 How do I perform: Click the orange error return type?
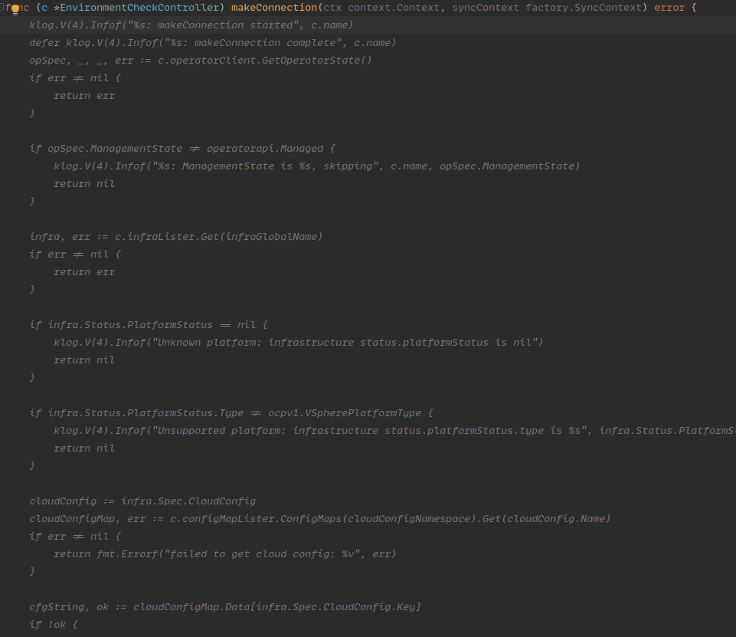(669, 8)
